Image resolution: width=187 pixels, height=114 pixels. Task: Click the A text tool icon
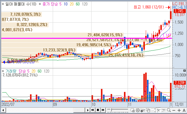pyautogui.click(x=184, y=110)
